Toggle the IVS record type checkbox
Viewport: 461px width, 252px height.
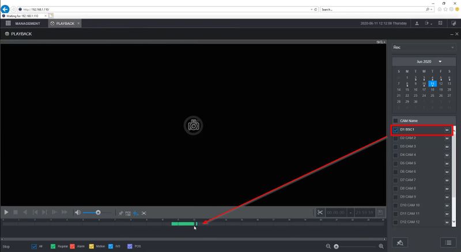tap(111, 246)
